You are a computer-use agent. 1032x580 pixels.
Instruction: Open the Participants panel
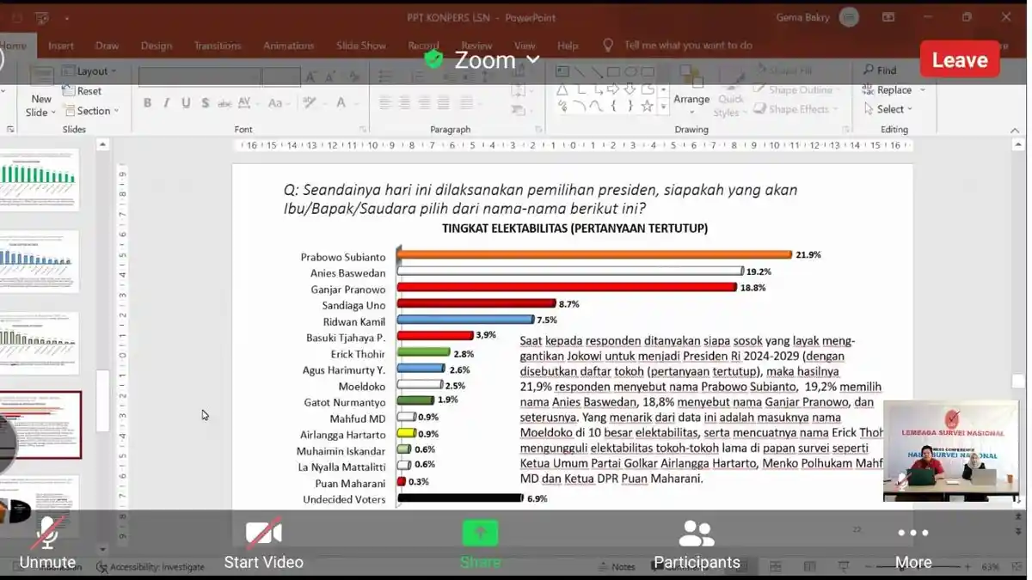(697, 545)
